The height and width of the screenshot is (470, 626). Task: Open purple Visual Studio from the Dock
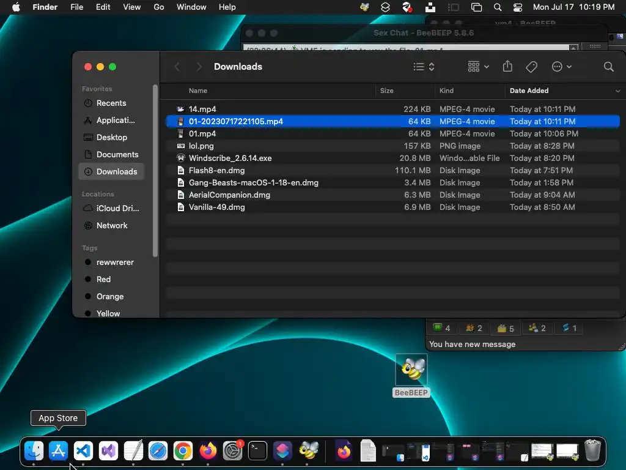pyautogui.click(x=108, y=451)
